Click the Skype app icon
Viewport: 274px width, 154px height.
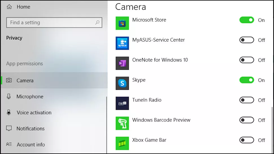coord(122,83)
